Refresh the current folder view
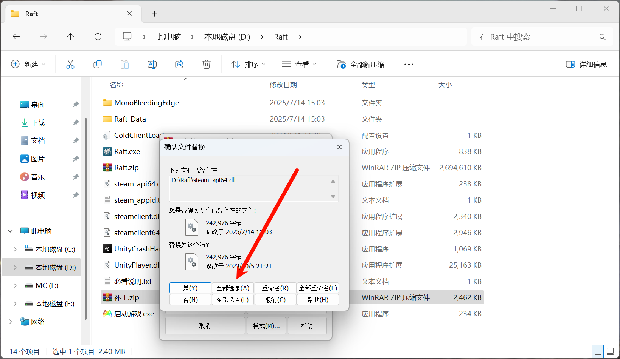This screenshot has height=359, width=620. coord(98,37)
